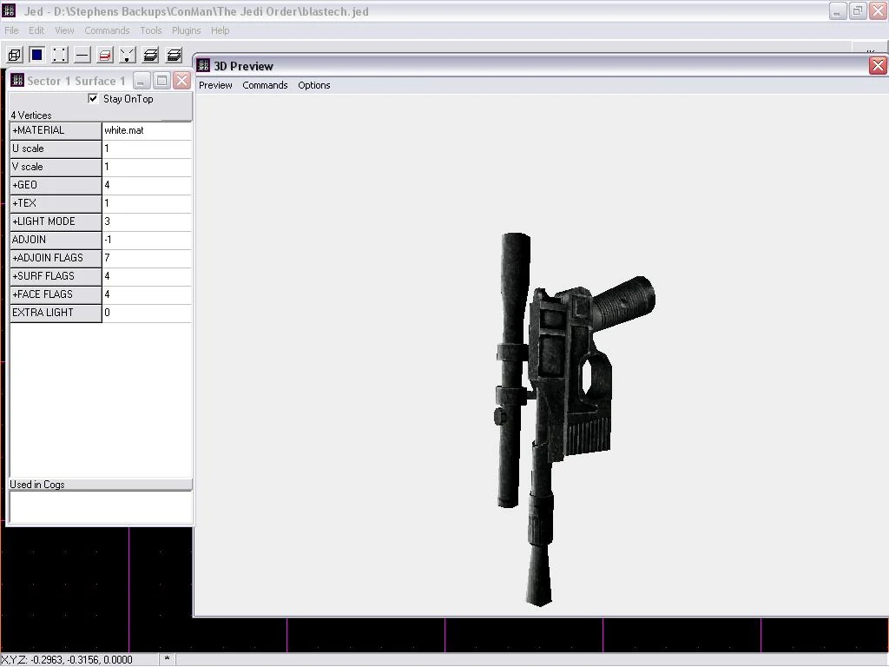Open the Commands menu in 3D Preview

tap(265, 85)
